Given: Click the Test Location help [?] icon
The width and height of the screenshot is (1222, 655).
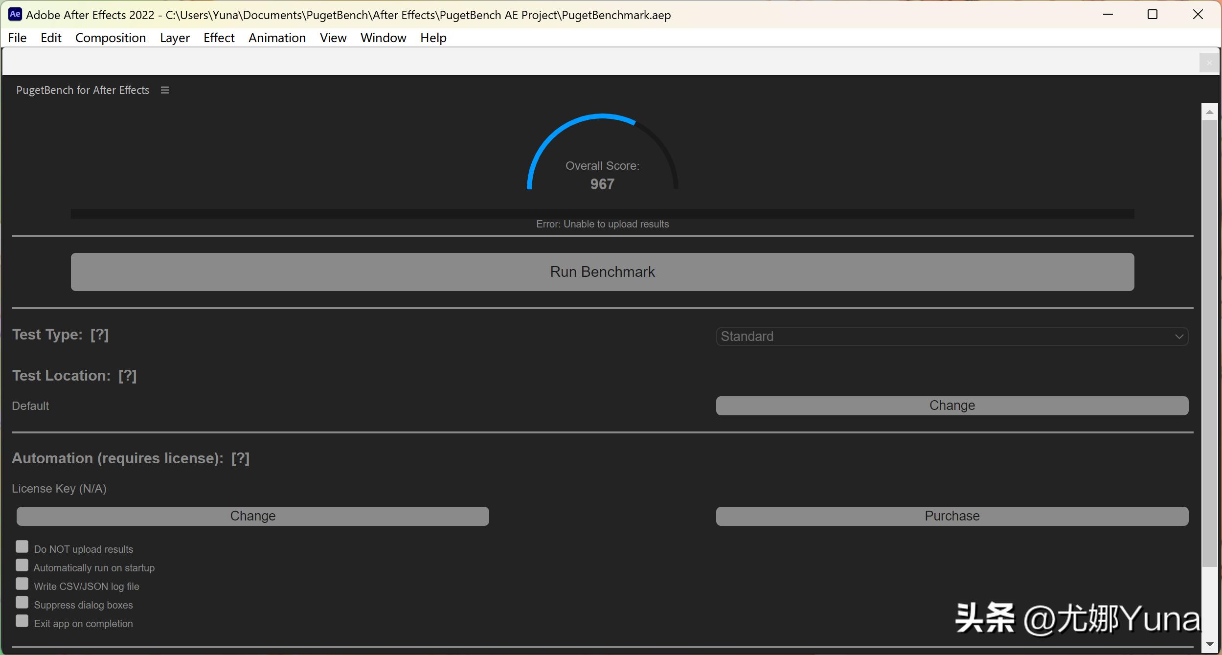Looking at the screenshot, I should pos(127,376).
